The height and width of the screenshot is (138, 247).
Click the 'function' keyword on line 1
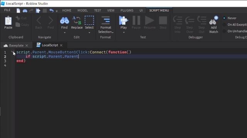tap(117, 52)
